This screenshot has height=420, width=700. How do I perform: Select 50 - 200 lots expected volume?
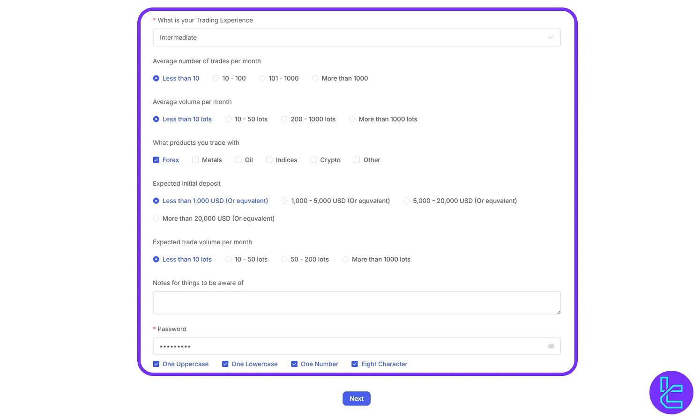[x=284, y=259]
